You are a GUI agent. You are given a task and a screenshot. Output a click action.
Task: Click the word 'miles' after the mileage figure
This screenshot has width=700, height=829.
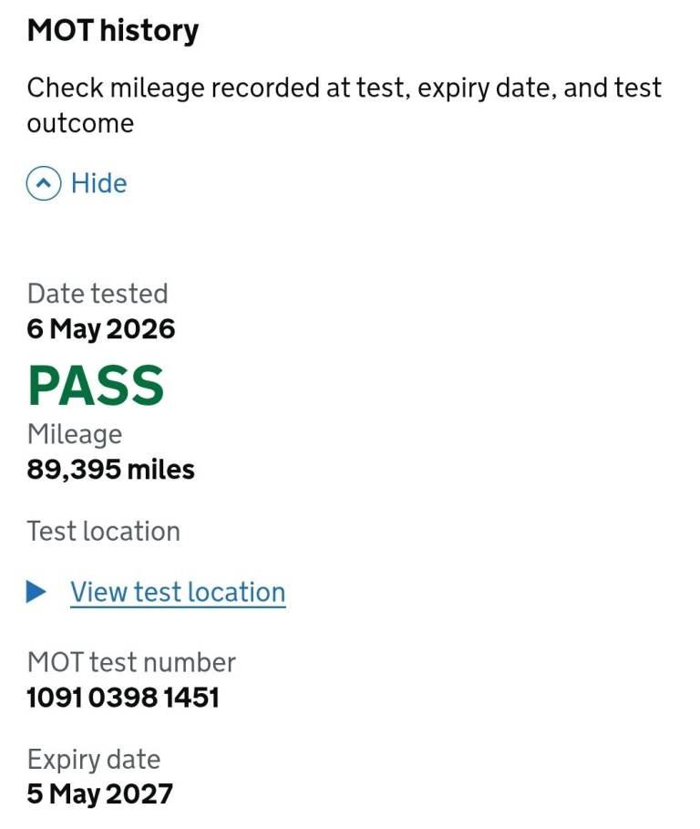point(161,470)
